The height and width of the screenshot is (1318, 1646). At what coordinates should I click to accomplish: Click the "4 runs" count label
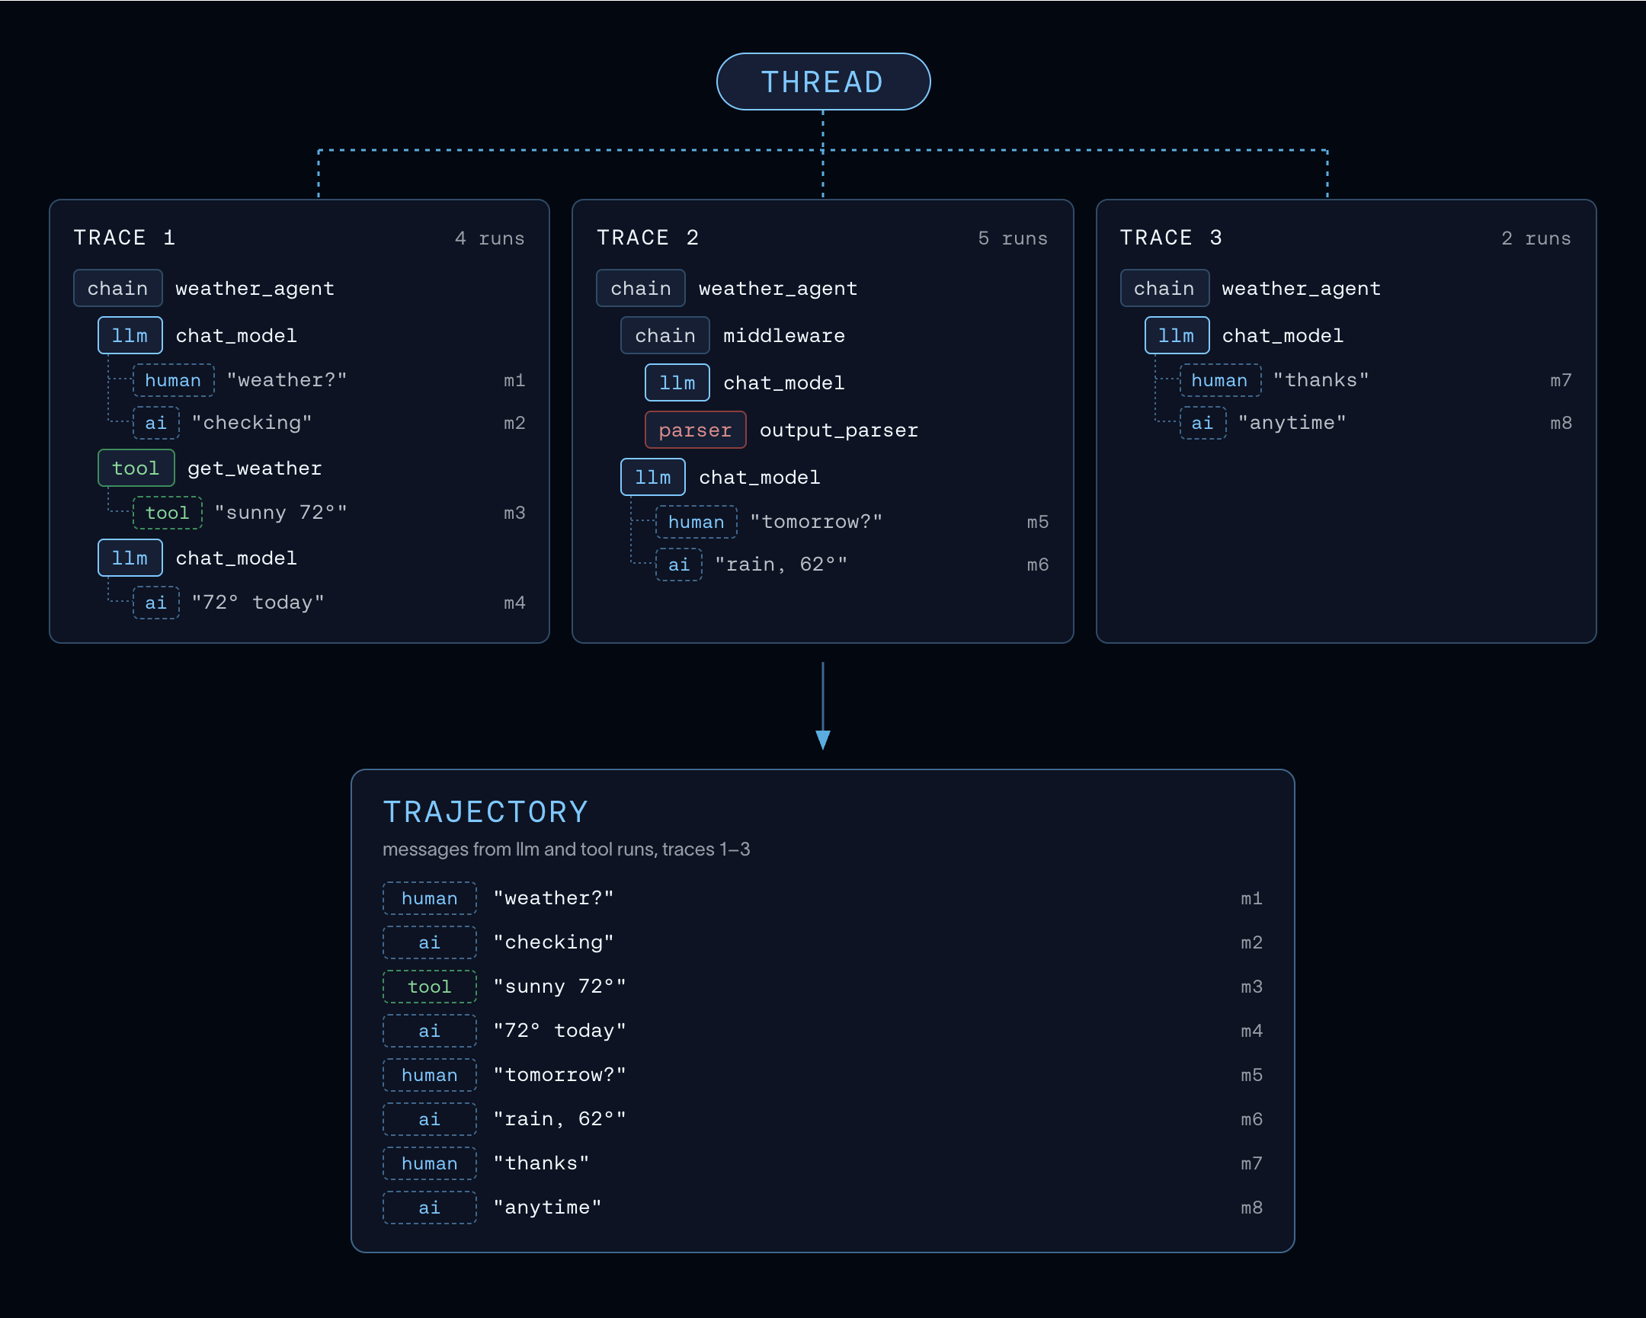(489, 238)
